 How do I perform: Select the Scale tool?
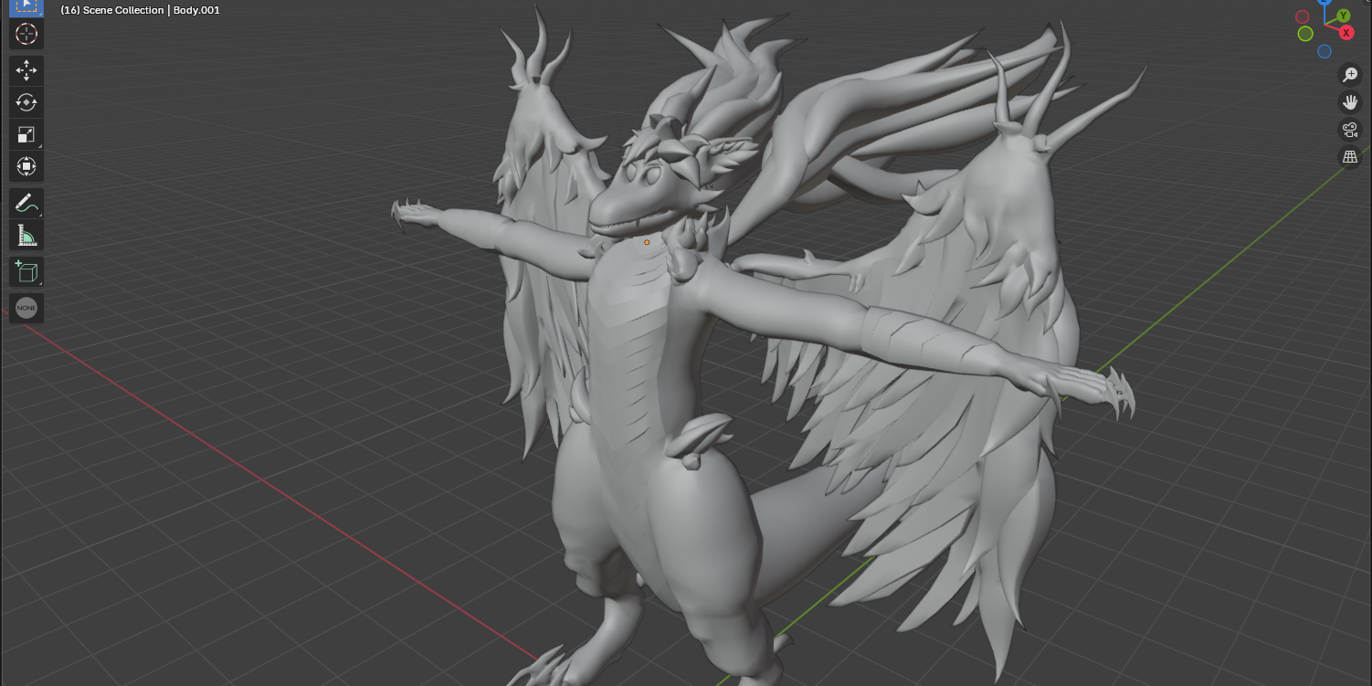26,133
